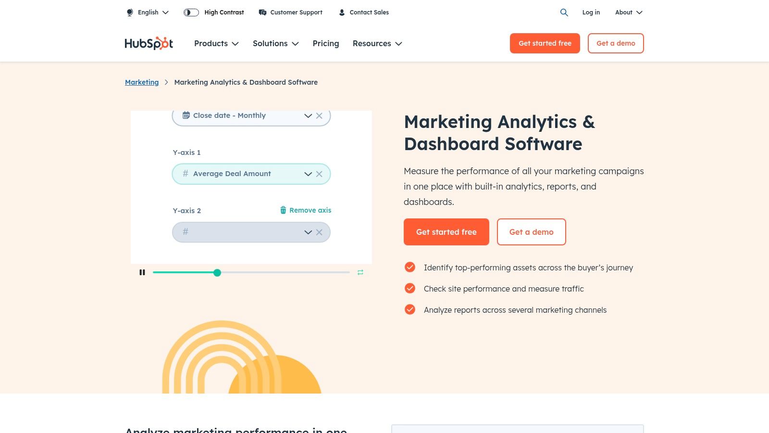
Task: Click the orange check beside "Analyze reports across"
Action: point(410,309)
